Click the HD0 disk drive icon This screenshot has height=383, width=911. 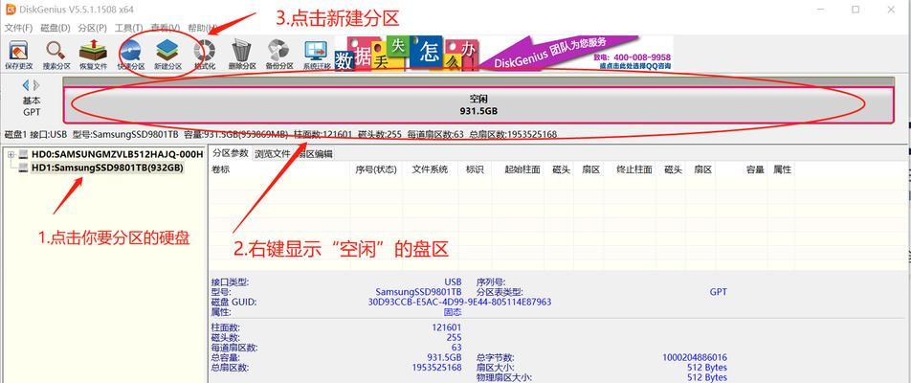[23, 154]
